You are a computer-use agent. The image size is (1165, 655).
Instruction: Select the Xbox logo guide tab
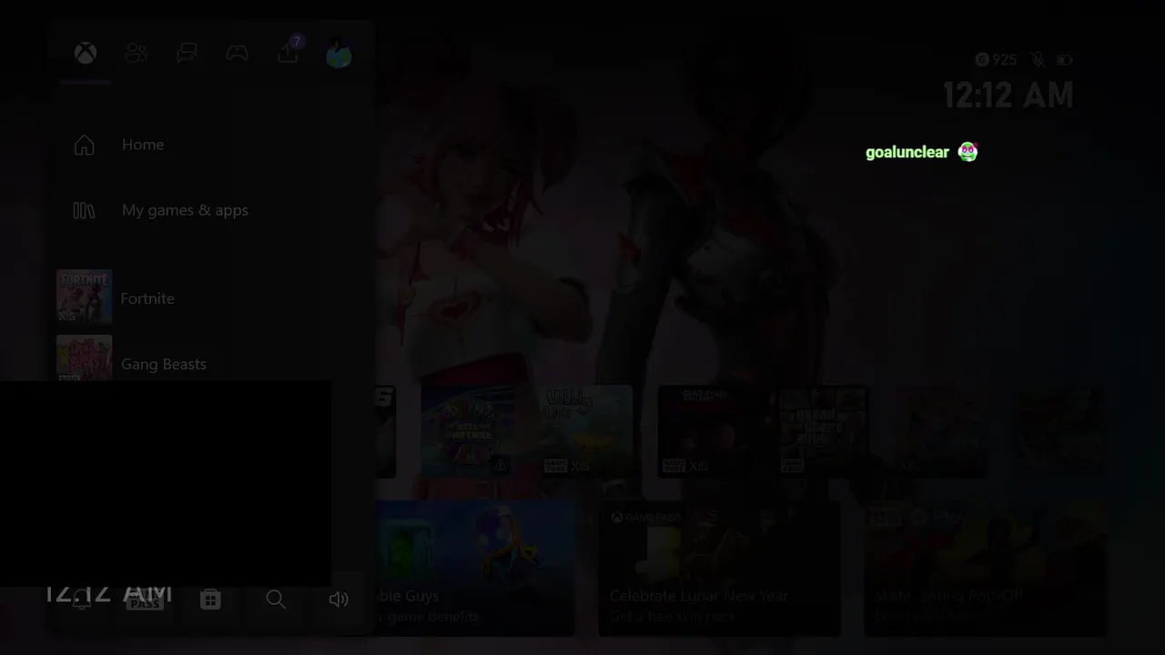[x=86, y=54]
